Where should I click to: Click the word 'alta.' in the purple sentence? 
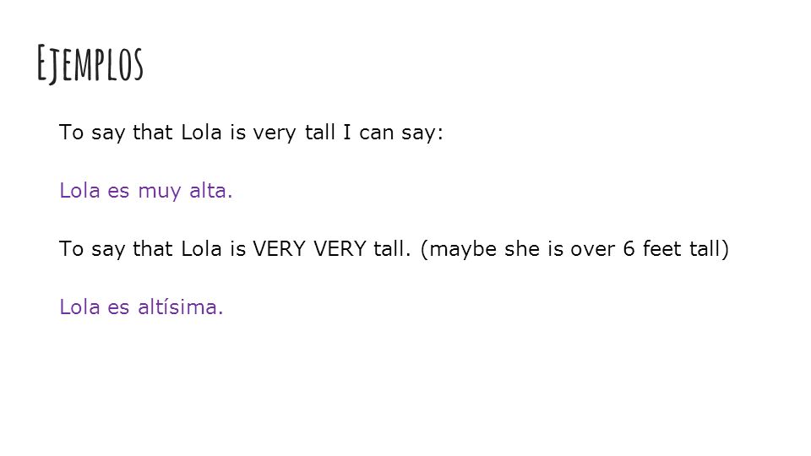[211, 191]
